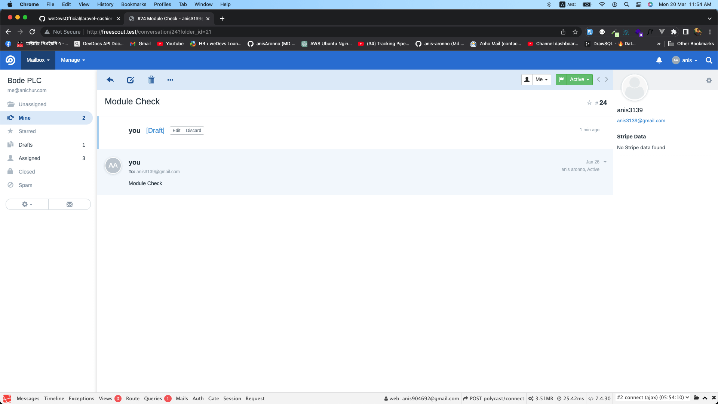Click the FreeScout logo

click(10, 60)
